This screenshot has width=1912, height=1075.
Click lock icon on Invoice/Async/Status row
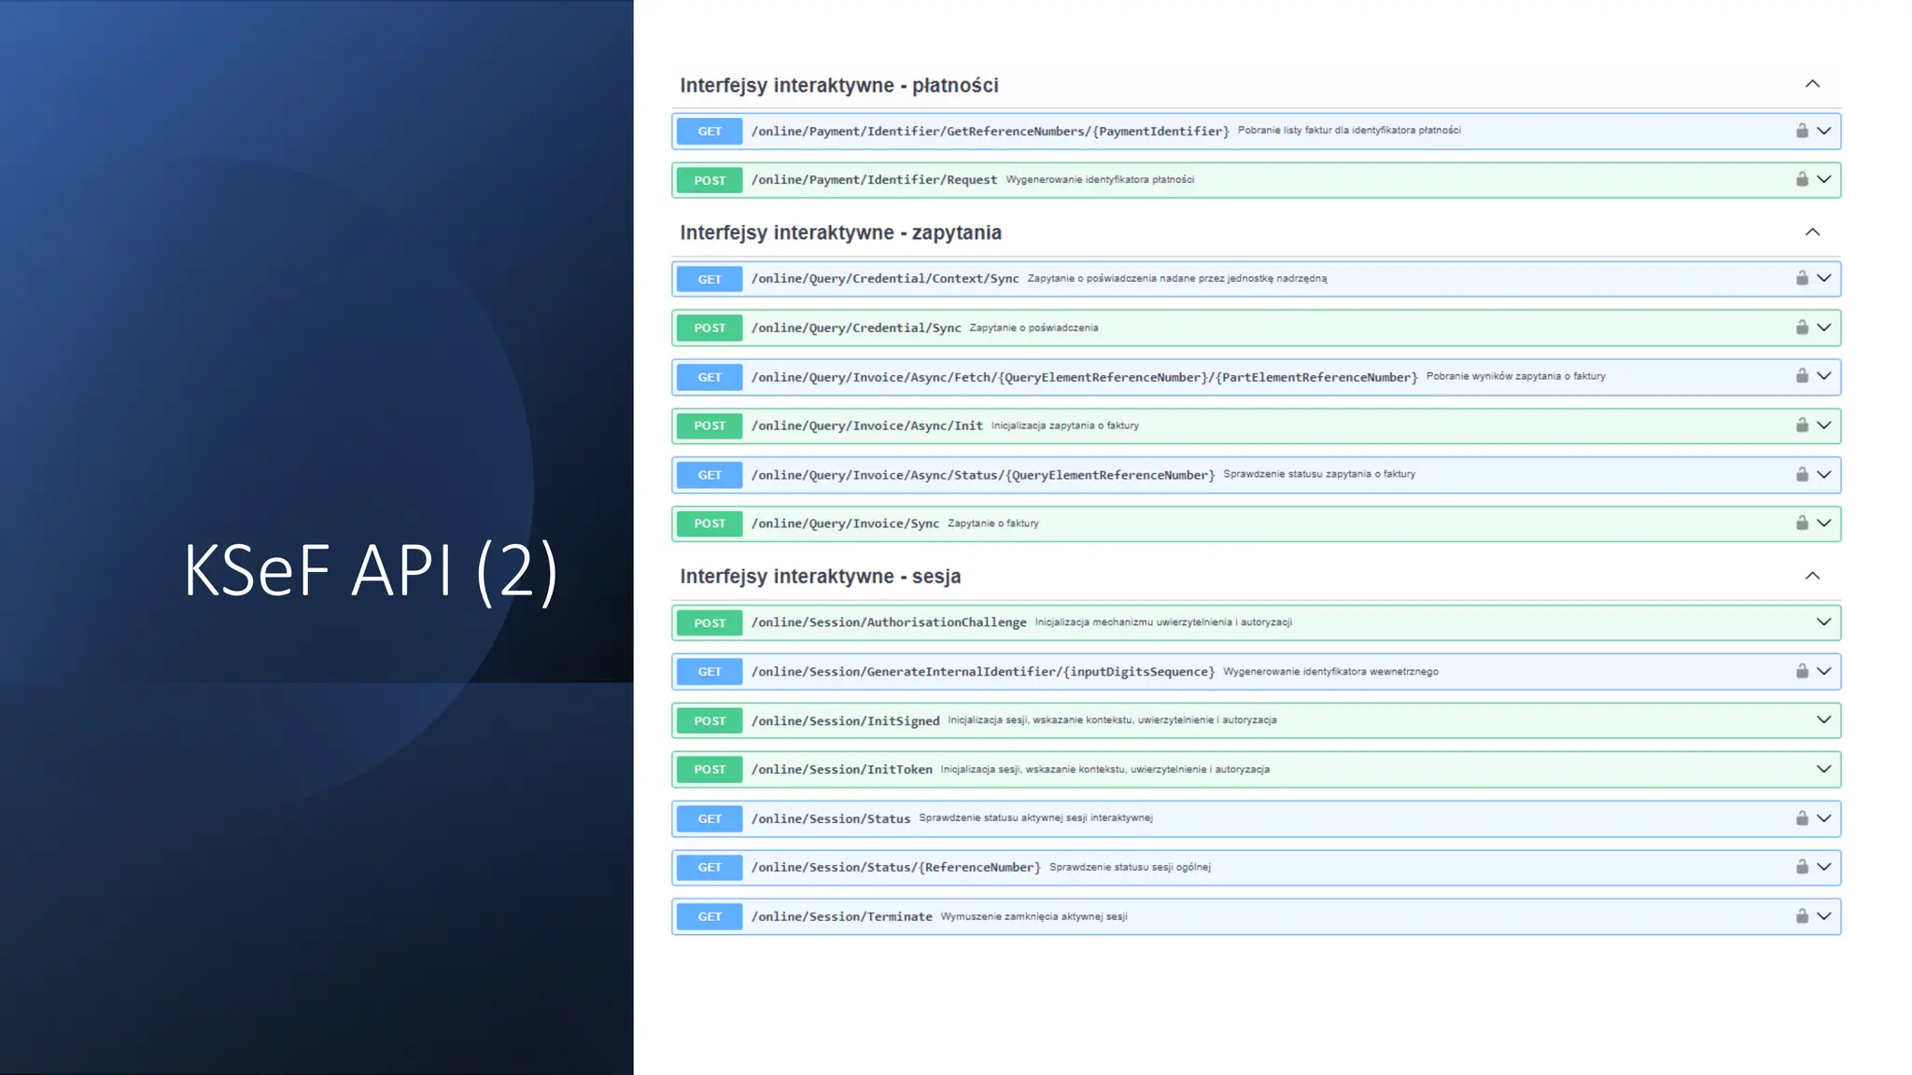coord(1802,475)
